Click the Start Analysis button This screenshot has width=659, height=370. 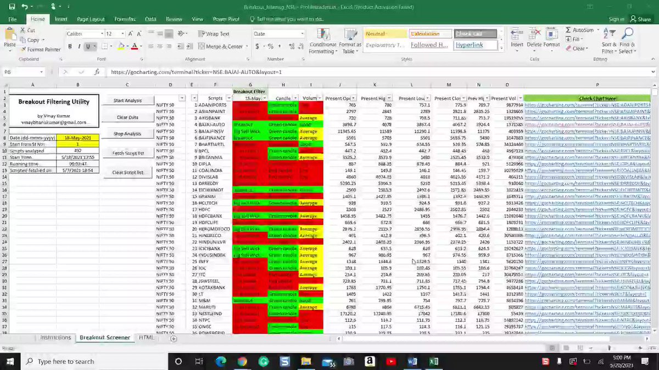pyautogui.click(x=127, y=101)
